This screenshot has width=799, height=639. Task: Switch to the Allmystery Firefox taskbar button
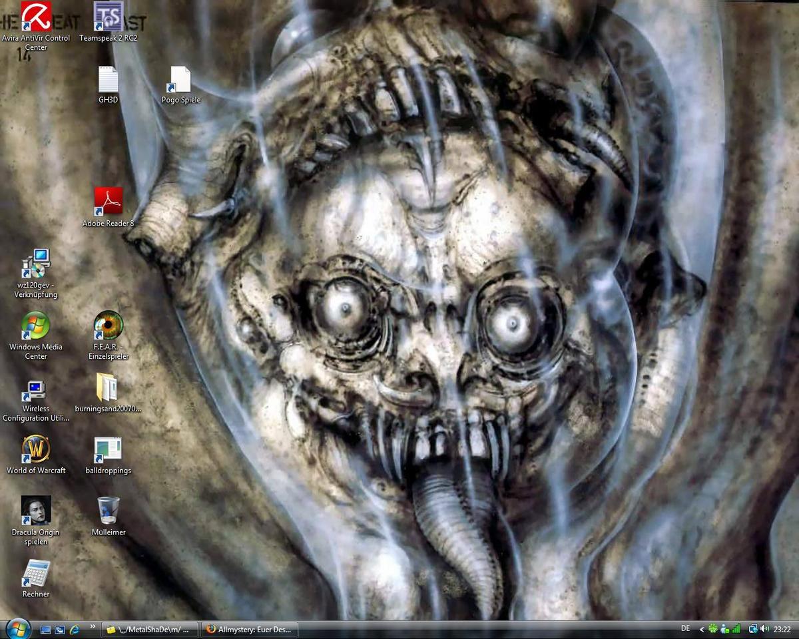coord(250,629)
